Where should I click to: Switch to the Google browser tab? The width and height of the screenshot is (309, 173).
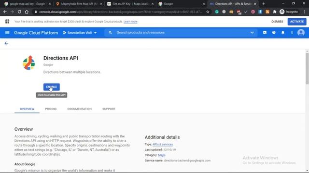pyautogui.click(x=182, y=4)
